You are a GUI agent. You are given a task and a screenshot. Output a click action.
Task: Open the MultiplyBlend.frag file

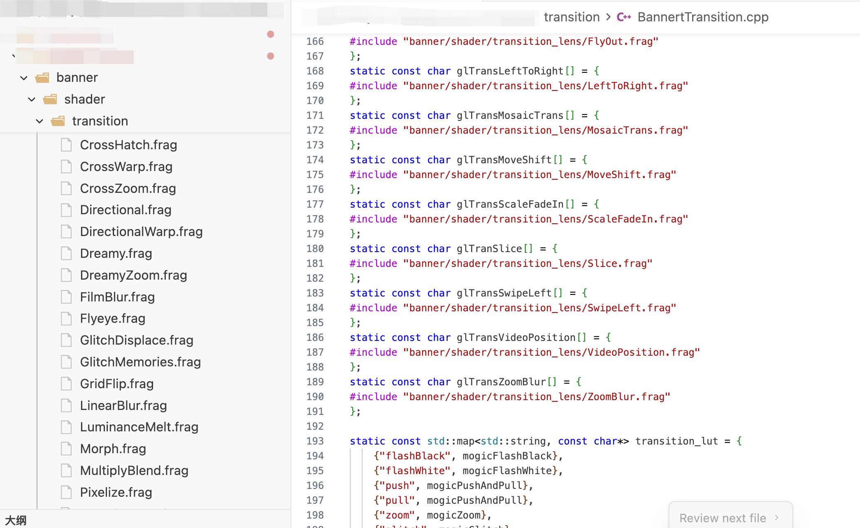point(134,470)
